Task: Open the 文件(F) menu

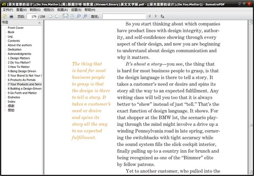Action: (8, 9)
